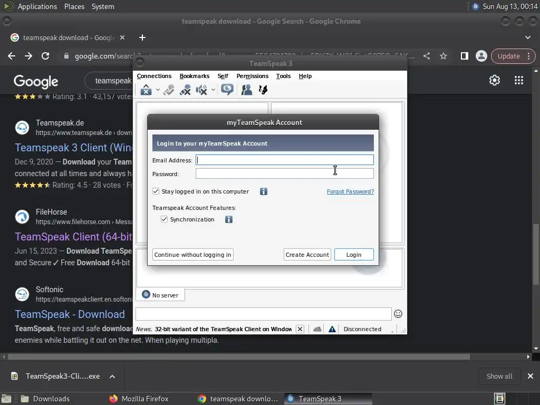Go forward in Chrome

[28, 56]
